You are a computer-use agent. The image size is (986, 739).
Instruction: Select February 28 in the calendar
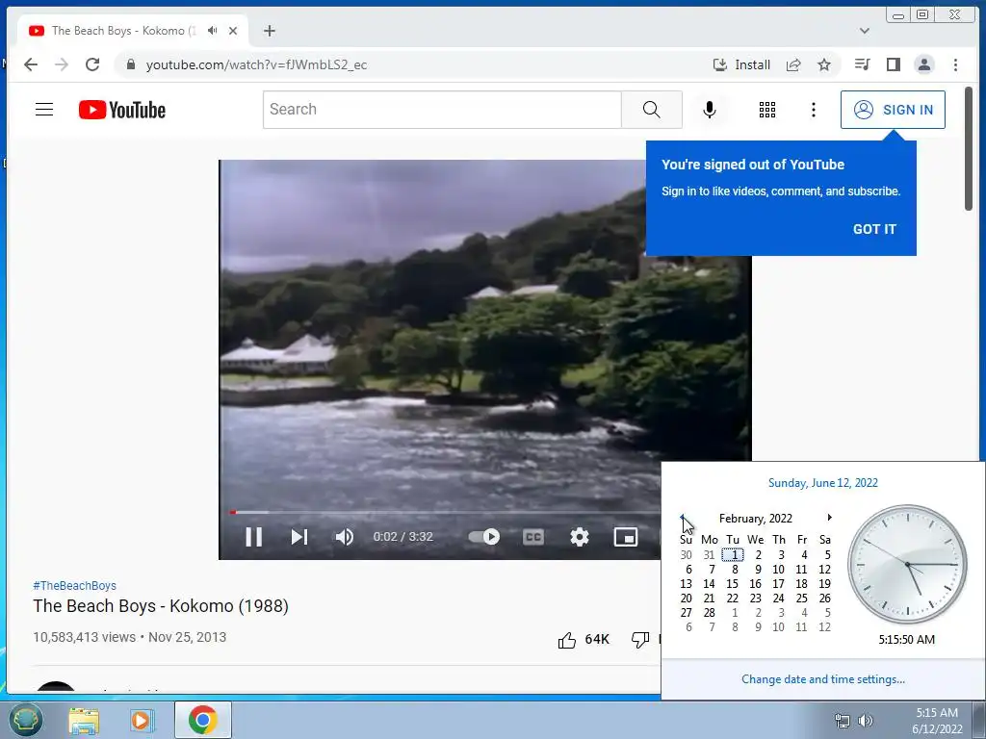709,613
